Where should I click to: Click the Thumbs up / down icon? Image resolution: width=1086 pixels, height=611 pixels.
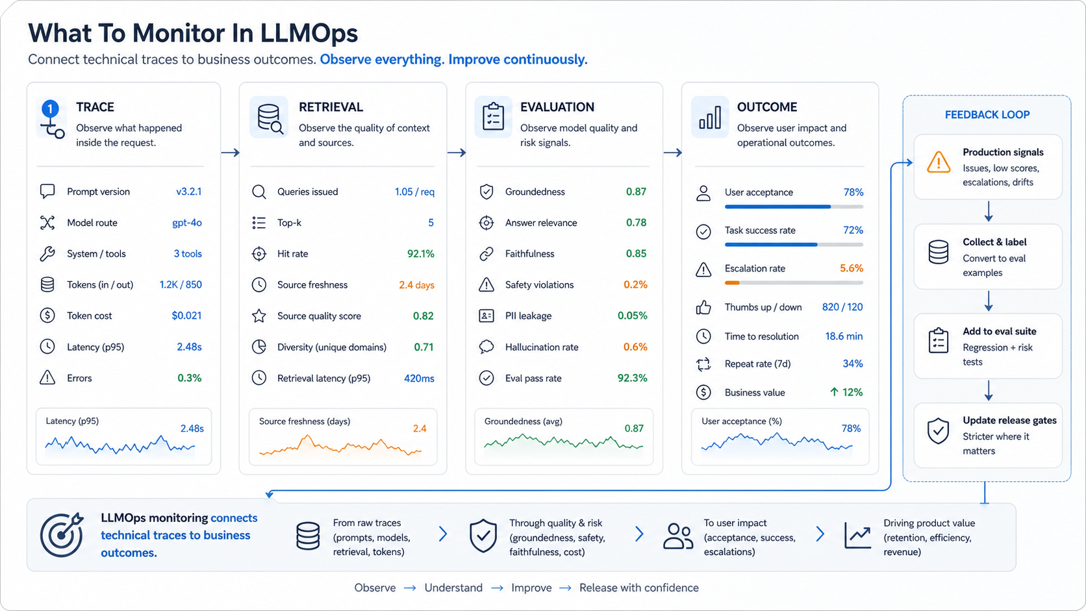pyautogui.click(x=703, y=307)
